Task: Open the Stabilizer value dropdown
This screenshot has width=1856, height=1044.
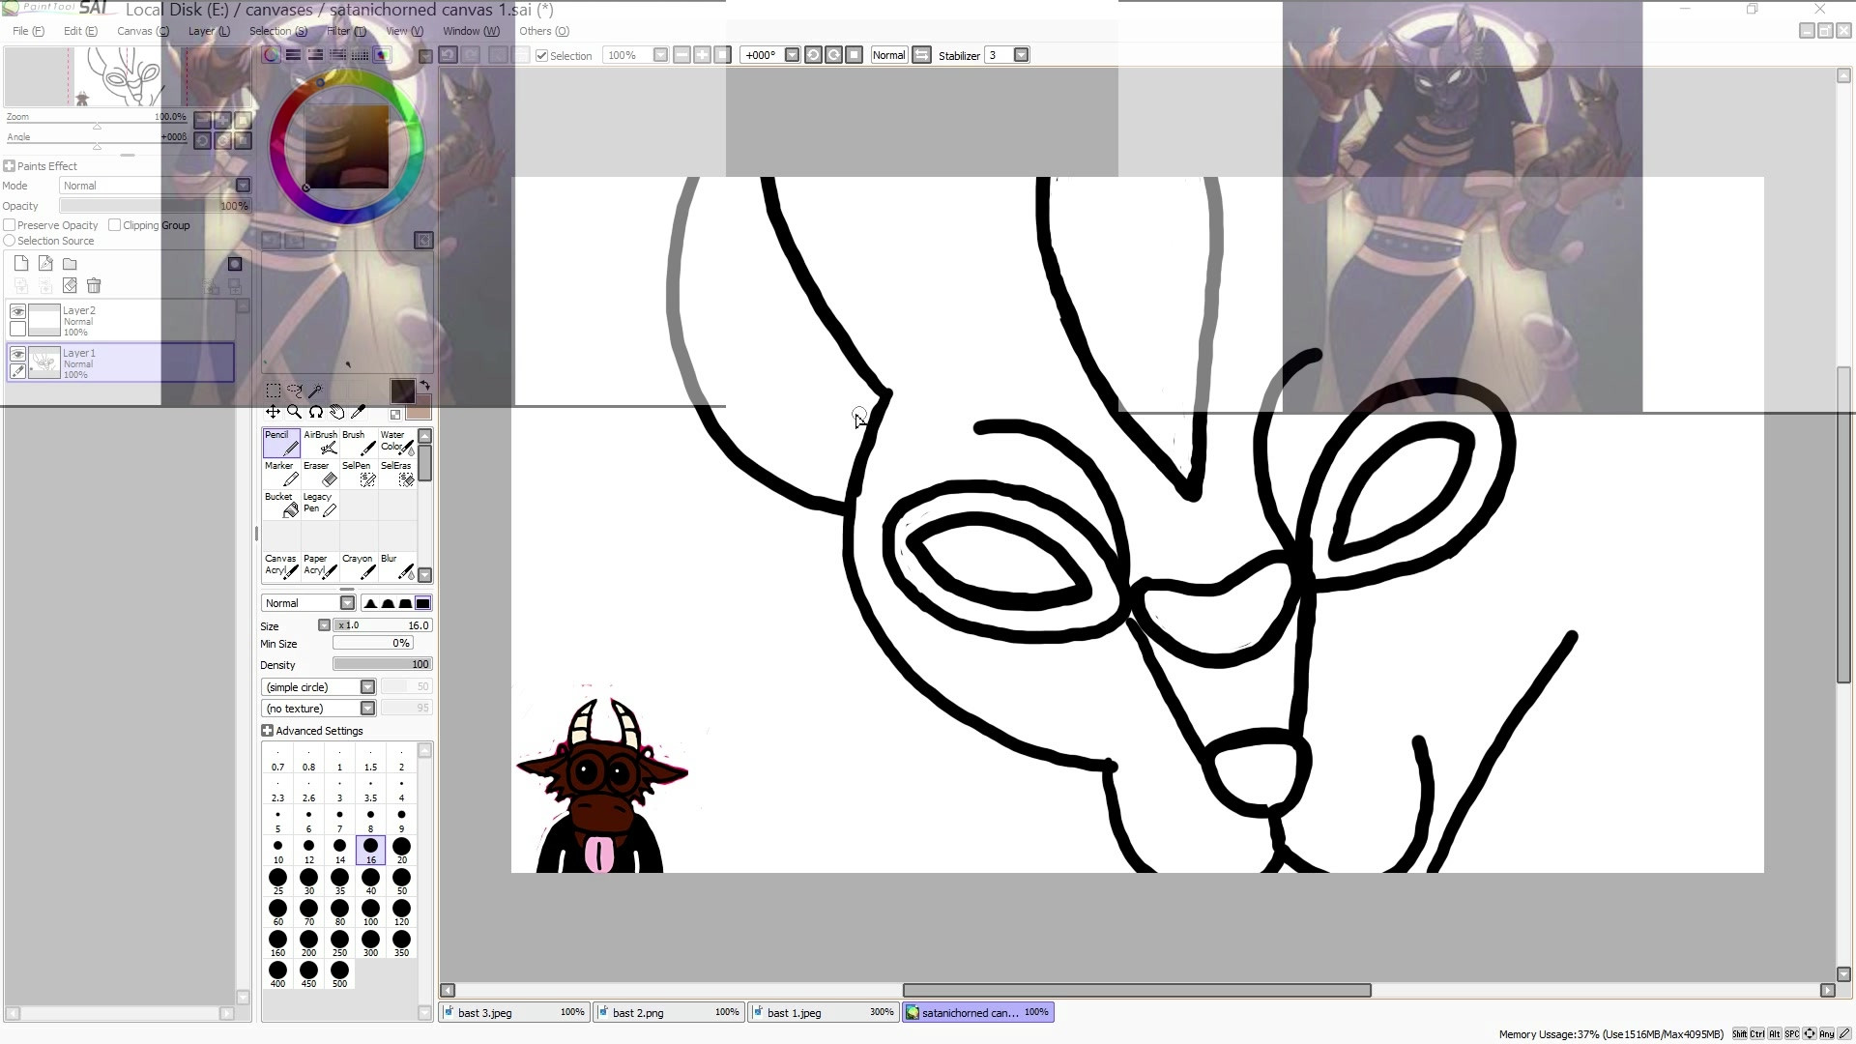Action: click(1021, 55)
